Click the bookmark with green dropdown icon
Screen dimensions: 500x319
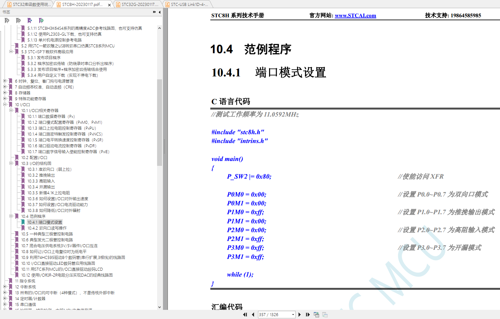[41, 21]
